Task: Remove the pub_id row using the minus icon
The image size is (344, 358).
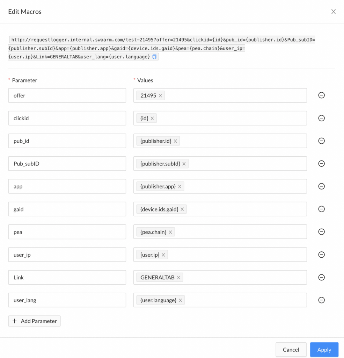Action: click(321, 141)
